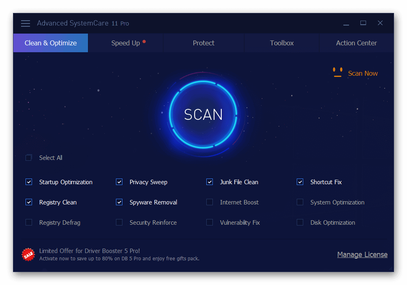
Task: Maximize the Advanced SystemCare window
Action: 363,23
